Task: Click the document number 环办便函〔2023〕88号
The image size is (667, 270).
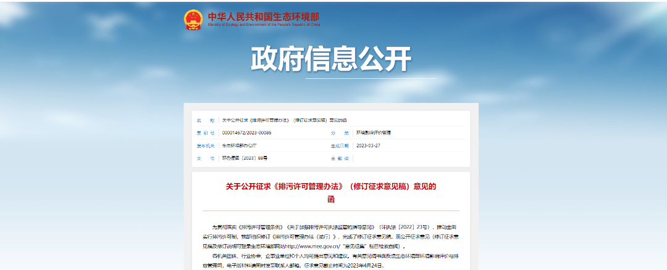Action: point(245,158)
